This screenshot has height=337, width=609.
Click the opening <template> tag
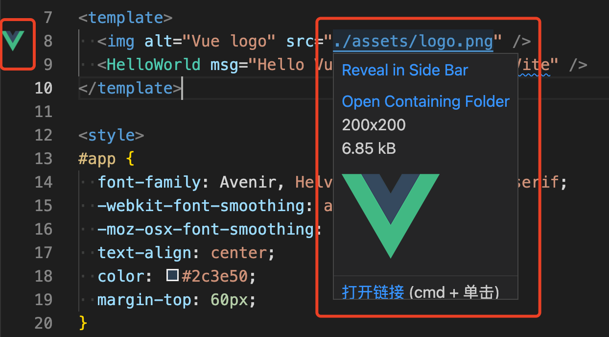[x=125, y=18]
